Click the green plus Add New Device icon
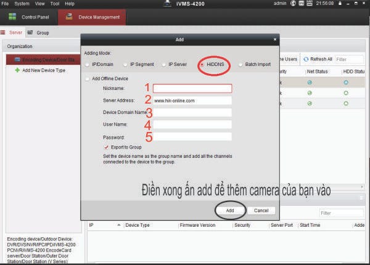This screenshot has width=370, height=265. pos(17,70)
